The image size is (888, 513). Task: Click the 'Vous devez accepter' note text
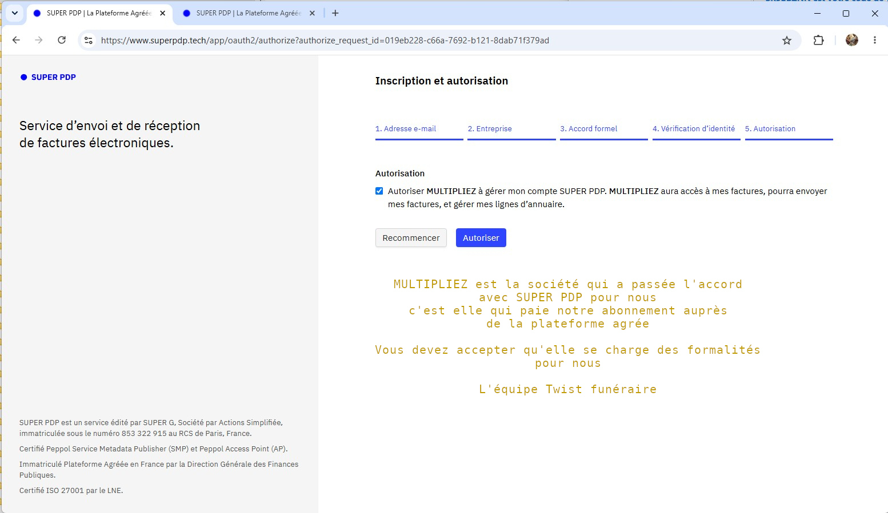tap(568, 357)
